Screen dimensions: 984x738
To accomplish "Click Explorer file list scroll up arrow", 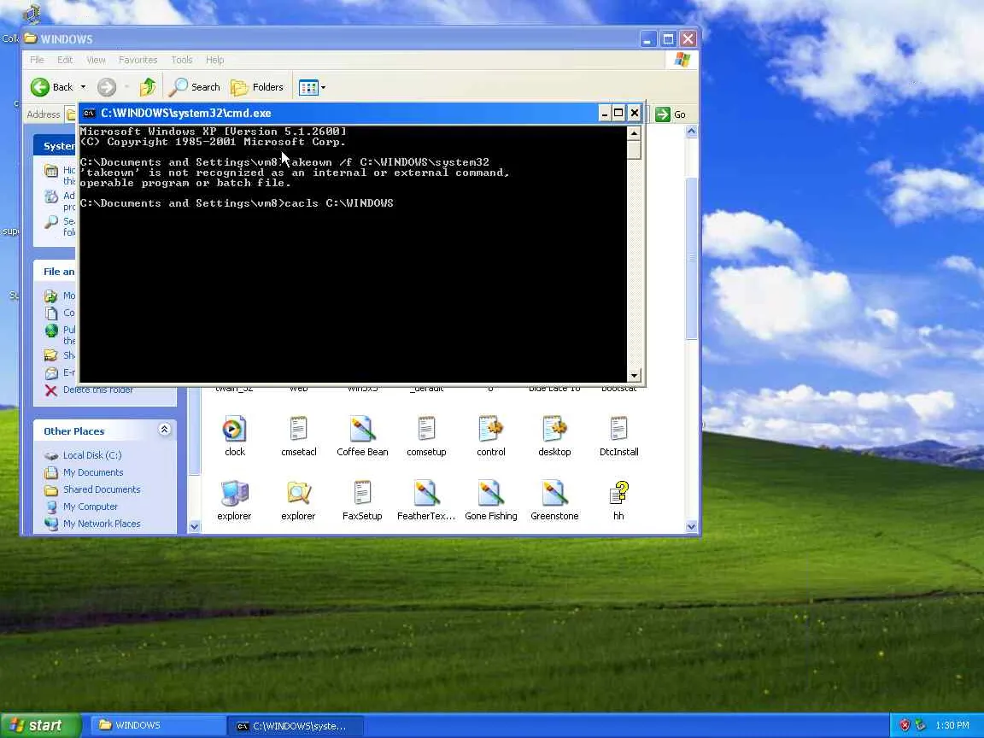I will [692, 132].
